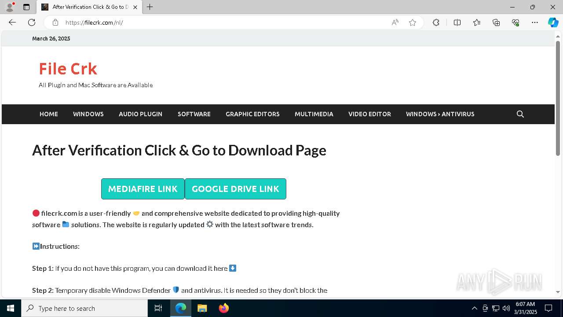This screenshot has width=563, height=317.
Task: Open volume control tray icon
Action: click(x=506, y=308)
